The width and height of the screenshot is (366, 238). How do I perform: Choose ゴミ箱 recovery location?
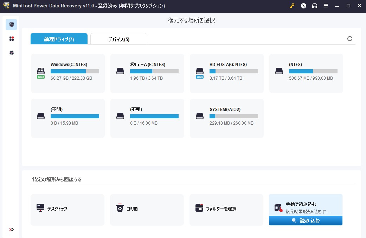(147, 210)
